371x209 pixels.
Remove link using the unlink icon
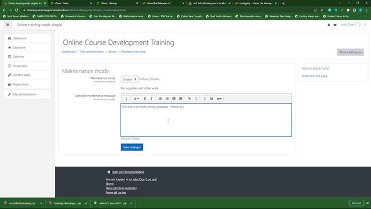(196, 99)
